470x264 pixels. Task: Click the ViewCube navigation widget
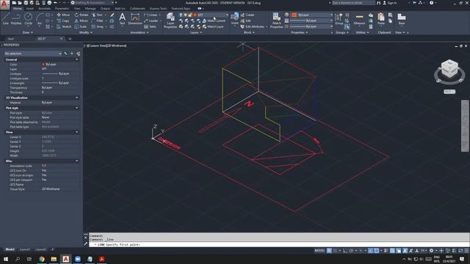click(x=449, y=71)
